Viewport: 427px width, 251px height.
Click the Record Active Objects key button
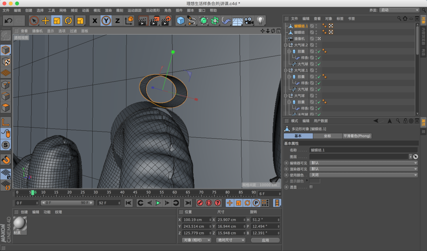(200, 203)
